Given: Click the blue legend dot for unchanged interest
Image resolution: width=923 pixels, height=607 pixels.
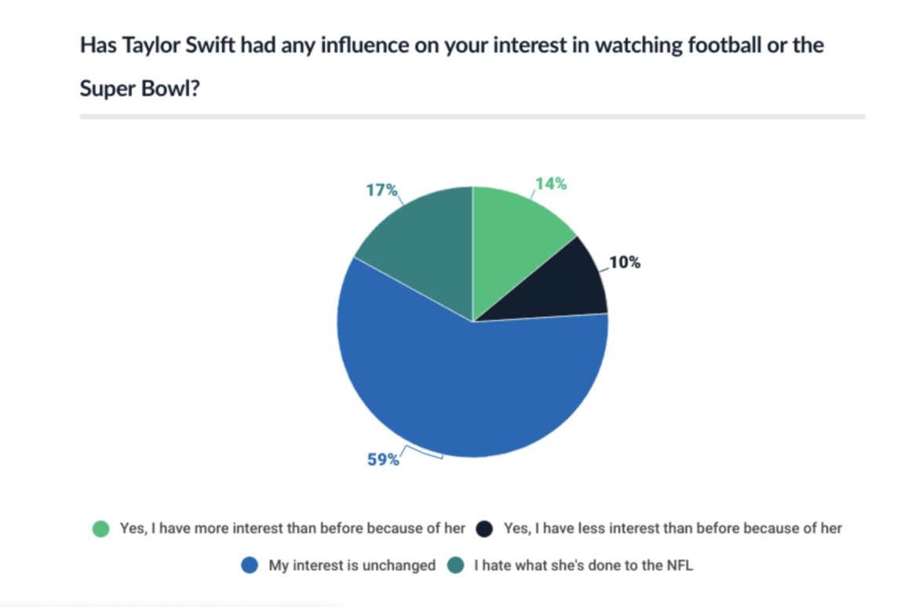Looking at the screenshot, I should 250,565.
